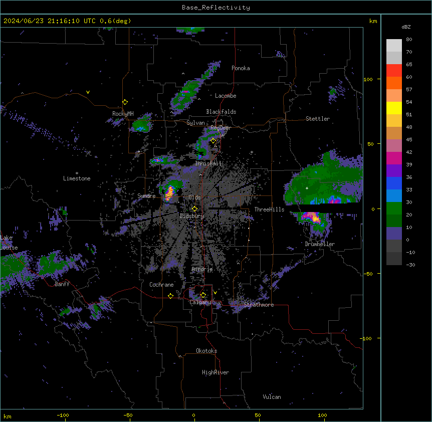Click the RedDeer city label
432x422 pixels.
(x=221, y=128)
